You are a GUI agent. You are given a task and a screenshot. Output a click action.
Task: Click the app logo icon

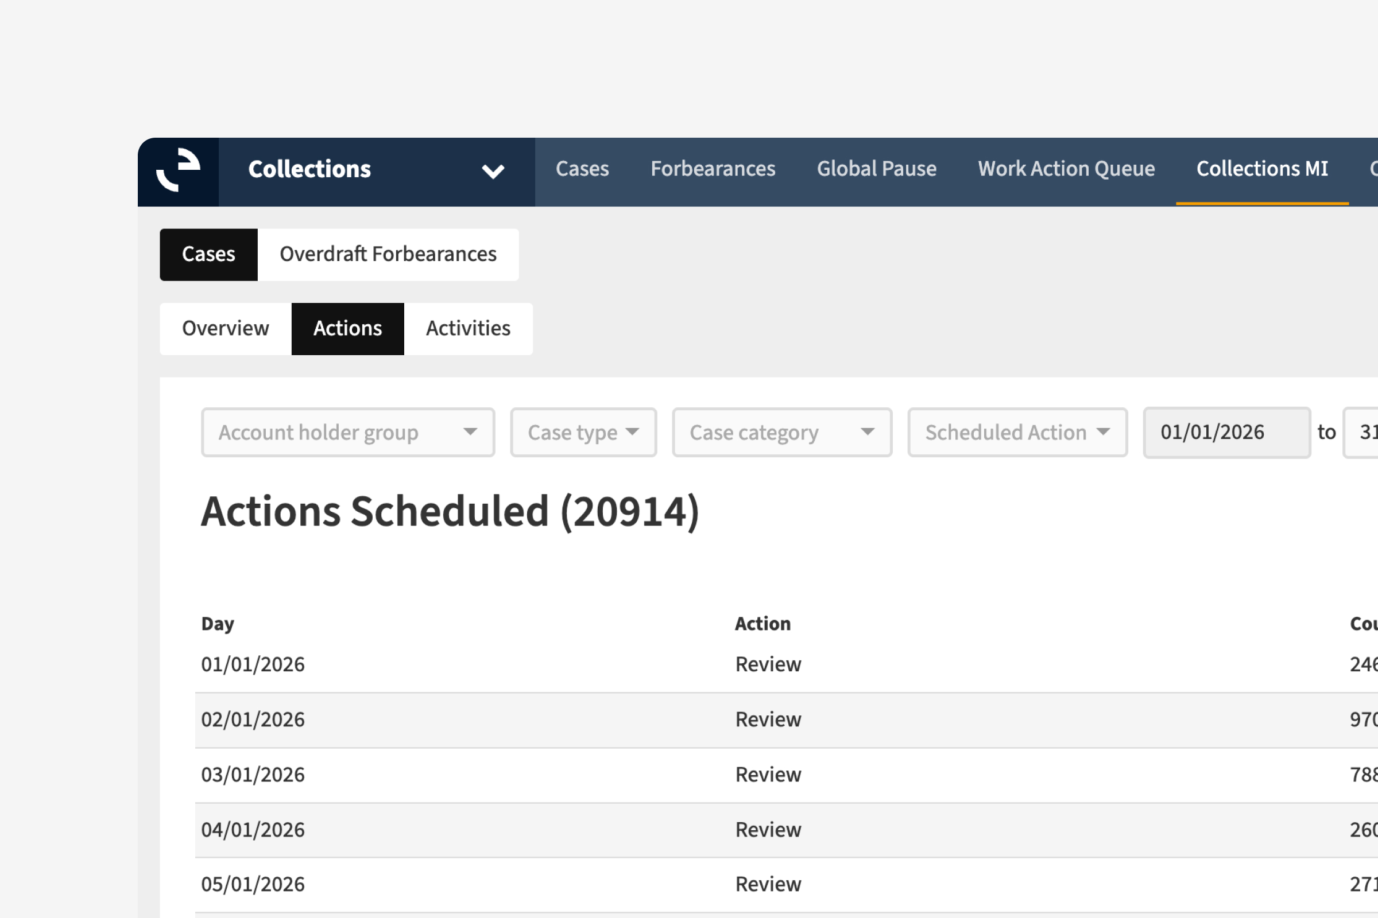178,171
